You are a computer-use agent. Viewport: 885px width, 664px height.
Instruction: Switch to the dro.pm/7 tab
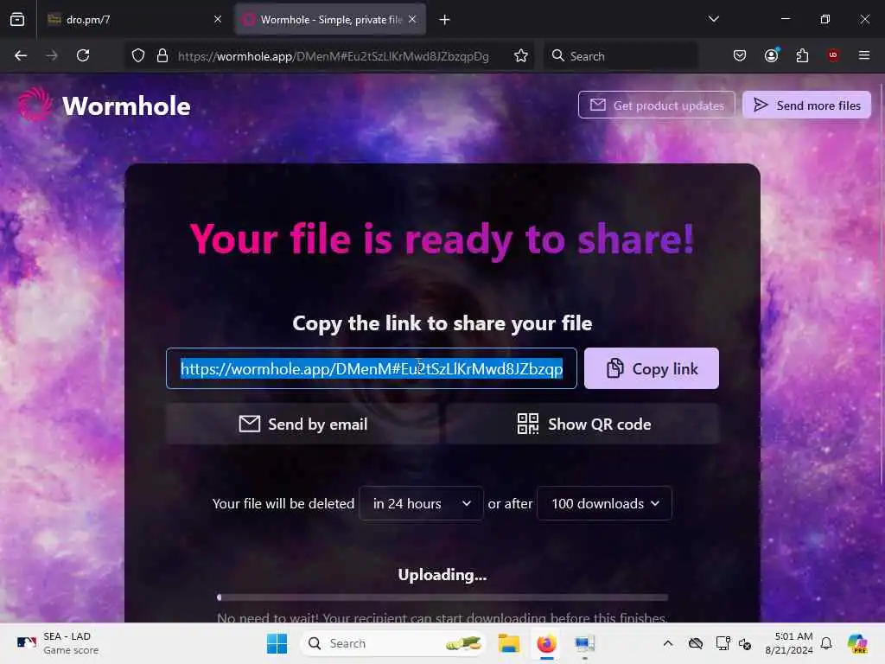pyautogui.click(x=132, y=20)
